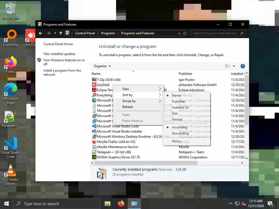Image resolution: width=279 pixels, height=209 pixels.
Task: Open the Organize dropdown
Action: click(102, 66)
